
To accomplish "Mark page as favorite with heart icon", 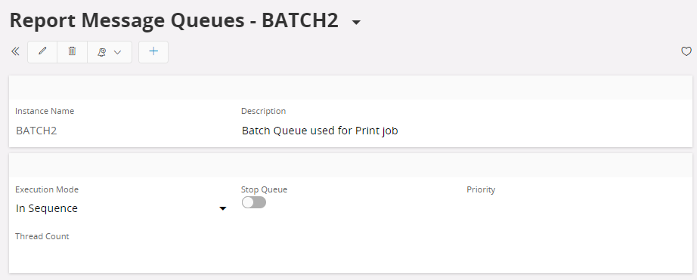I will click(686, 51).
